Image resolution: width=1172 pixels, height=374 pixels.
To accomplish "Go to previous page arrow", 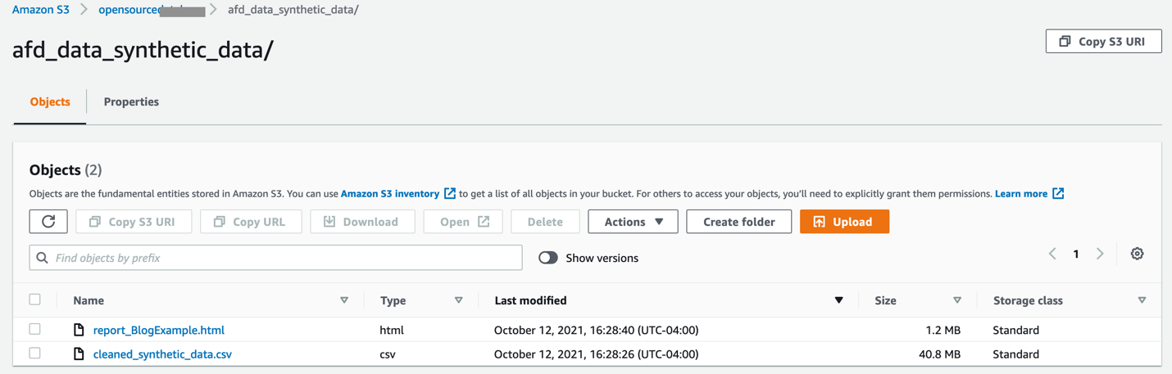I will tap(1052, 254).
